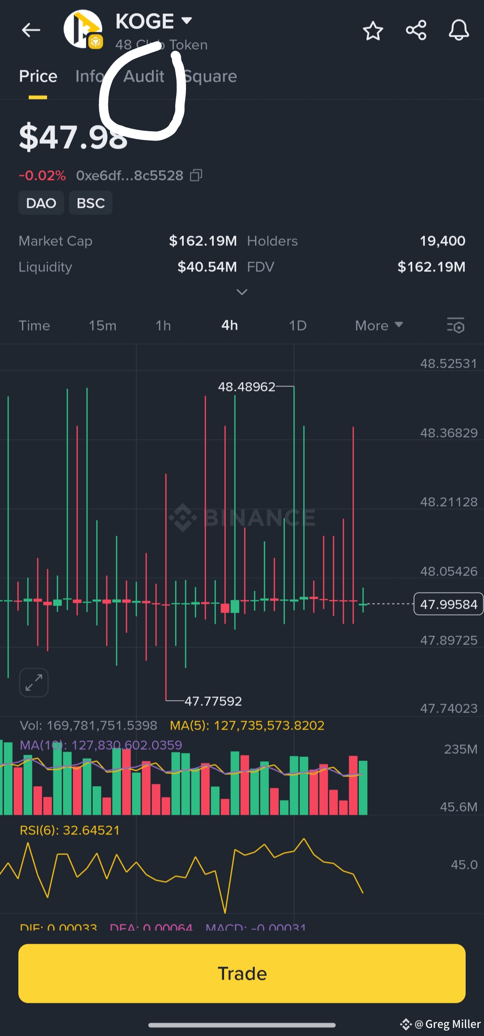Image resolution: width=484 pixels, height=1036 pixels.
Task: Tap the Liquidity value $40.54M
Action: [x=207, y=267]
